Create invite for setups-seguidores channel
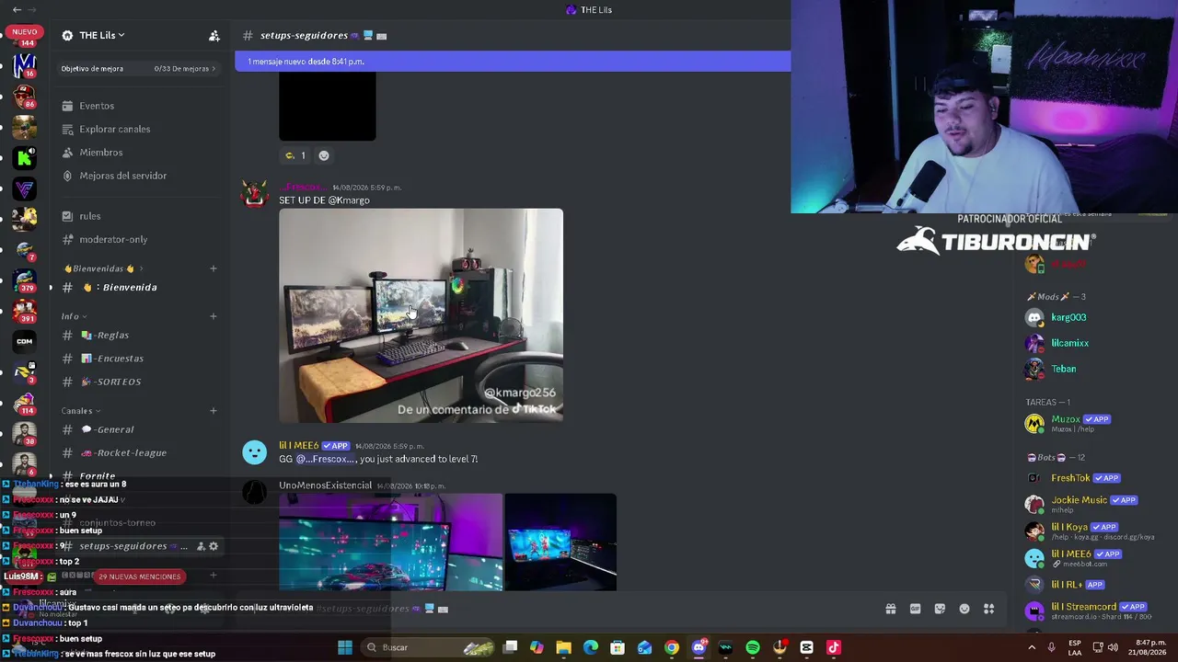The width and height of the screenshot is (1178, 662). click(x=201, y=546)
